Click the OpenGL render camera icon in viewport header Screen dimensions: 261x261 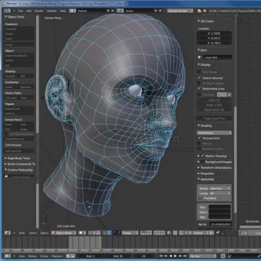point(218,233)
